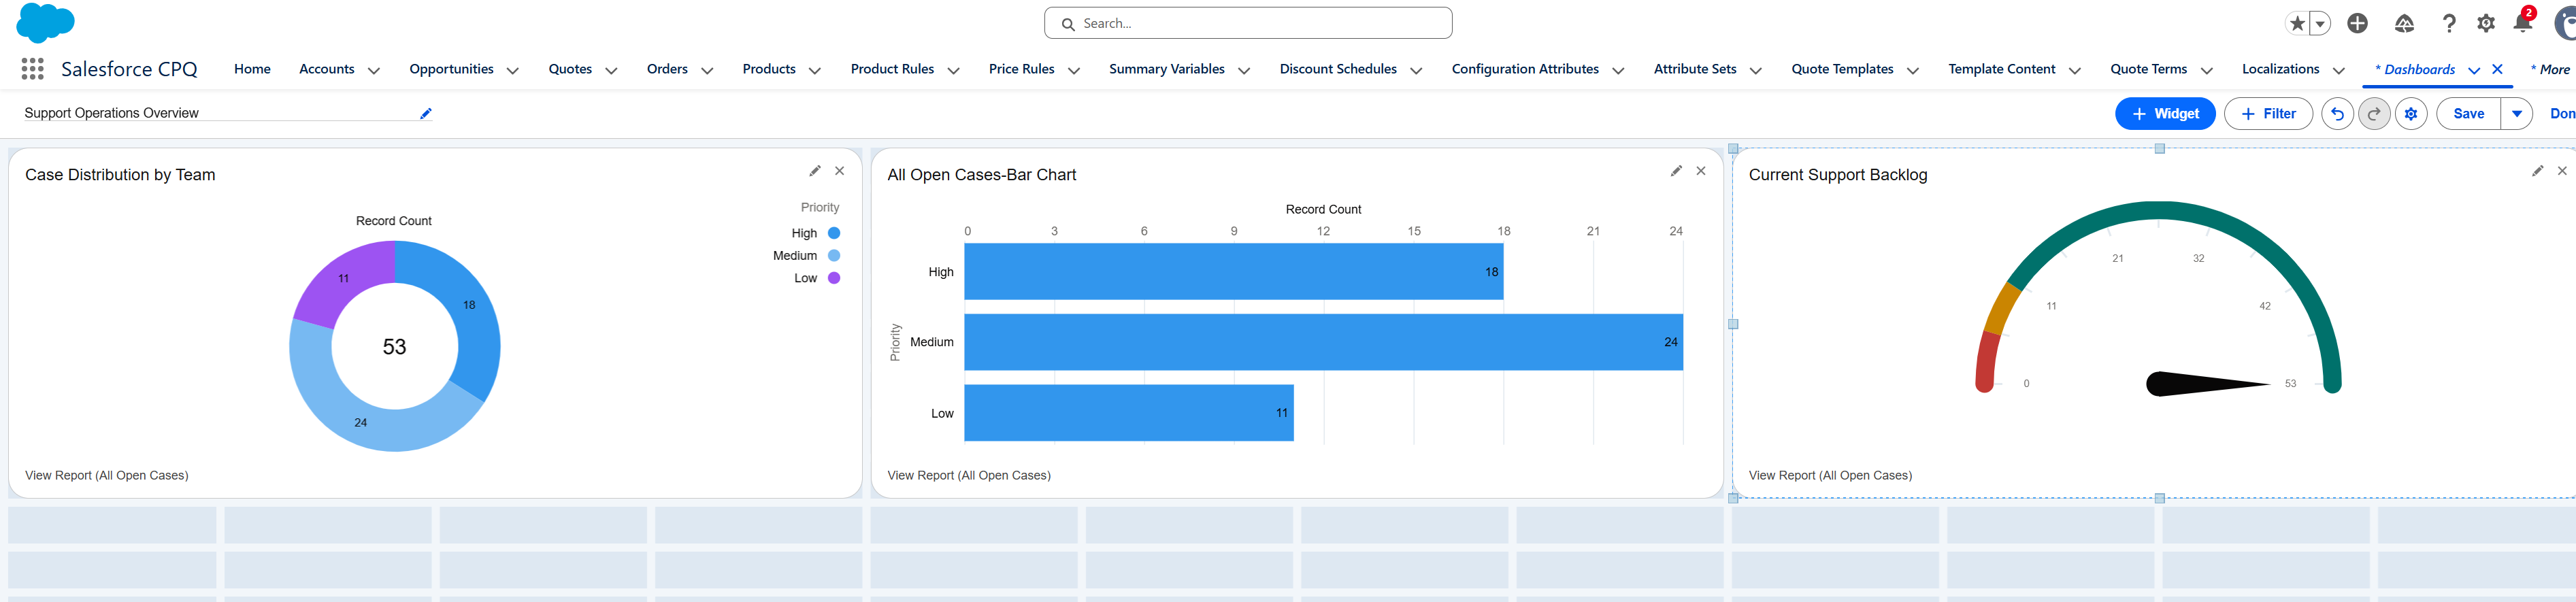Expand the Attribute Sets tab chevron
This screenshot has width=2576, height=602.
[1755, 70]
